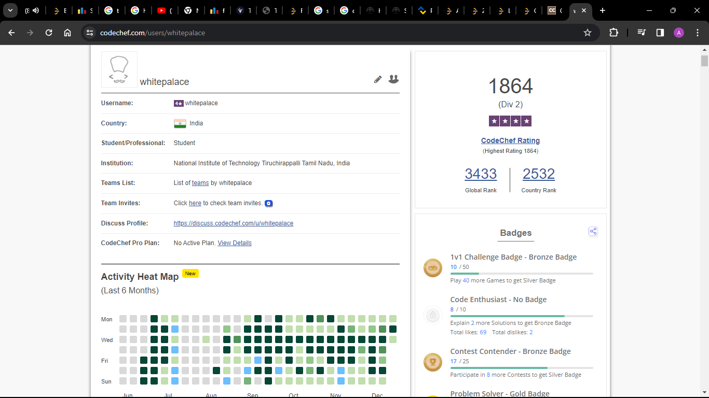Click the total likes count '69'
Screen dimensions: 709x398
[x=483, y=332]
